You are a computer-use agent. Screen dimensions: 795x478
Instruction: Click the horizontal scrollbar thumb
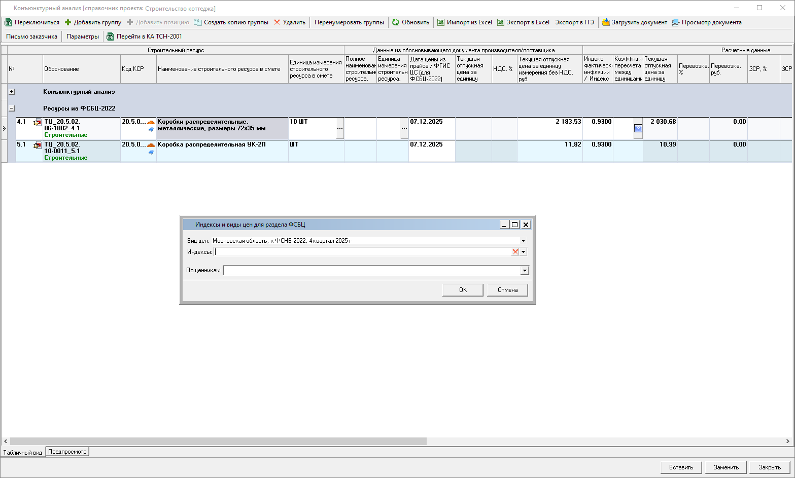pyautogui.click(x=218, y=442)
